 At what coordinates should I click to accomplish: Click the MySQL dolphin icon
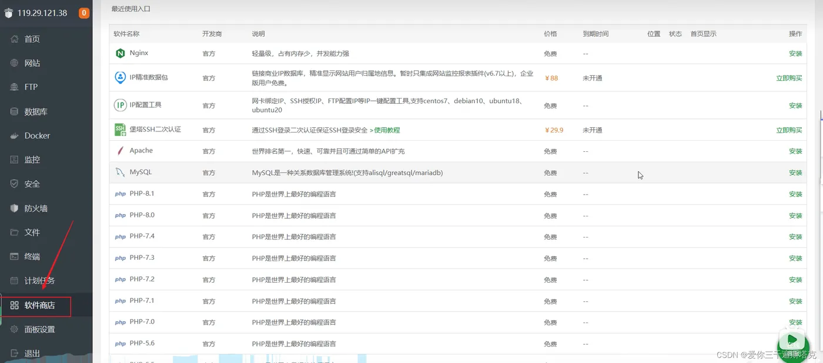click(120, 172)
